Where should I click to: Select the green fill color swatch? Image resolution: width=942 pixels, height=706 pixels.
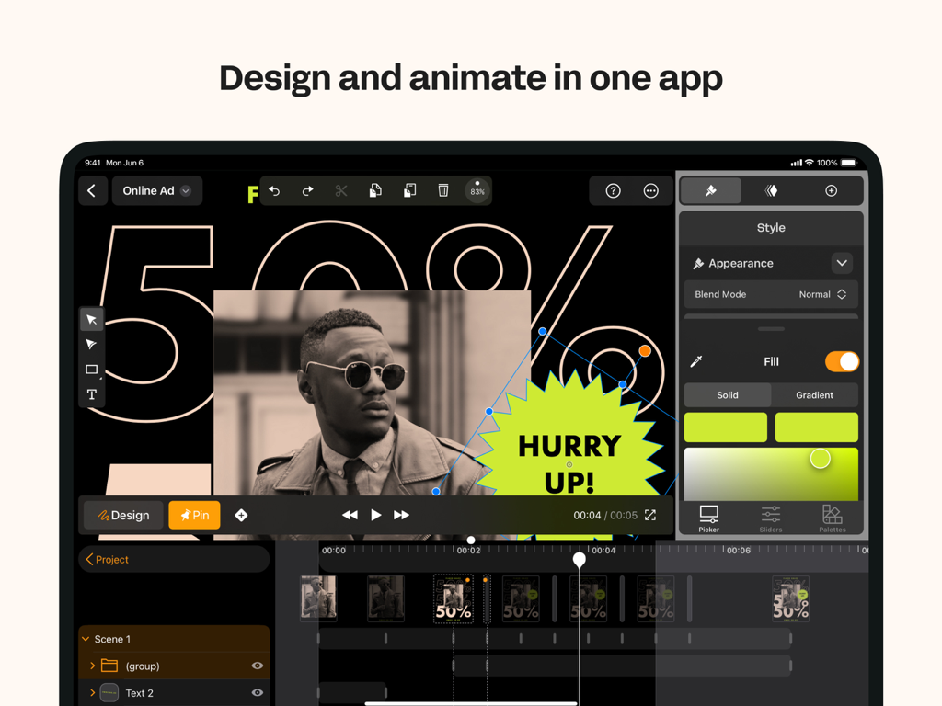point(726,427)
